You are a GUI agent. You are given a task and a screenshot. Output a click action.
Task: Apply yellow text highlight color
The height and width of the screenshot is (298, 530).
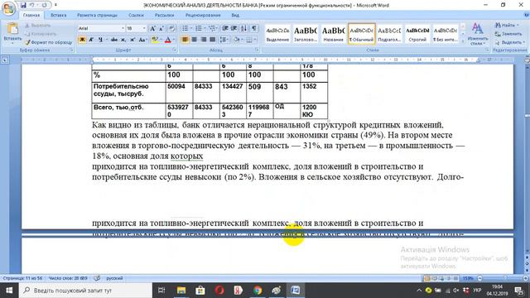(155, 40)
